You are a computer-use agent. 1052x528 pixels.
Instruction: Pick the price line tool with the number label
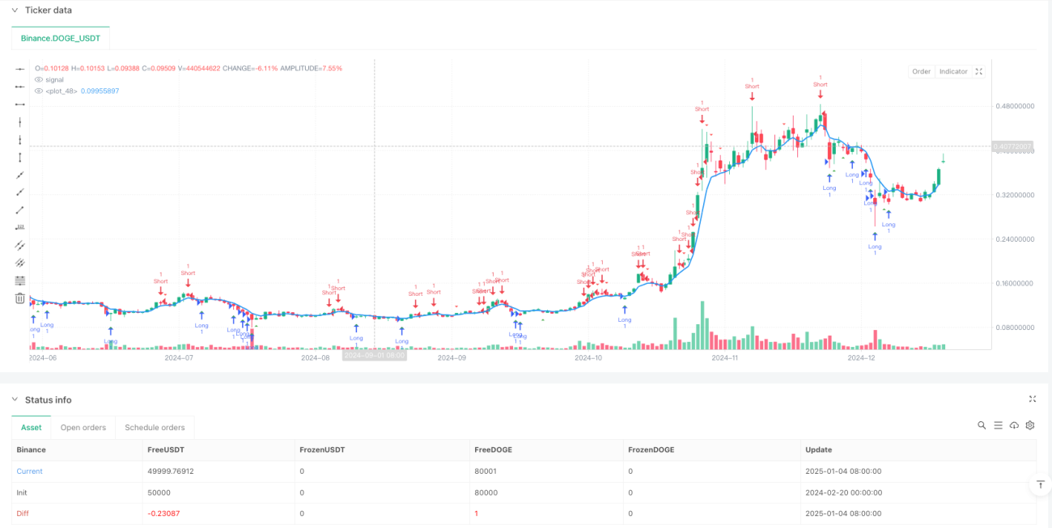(x=20, y=227)
